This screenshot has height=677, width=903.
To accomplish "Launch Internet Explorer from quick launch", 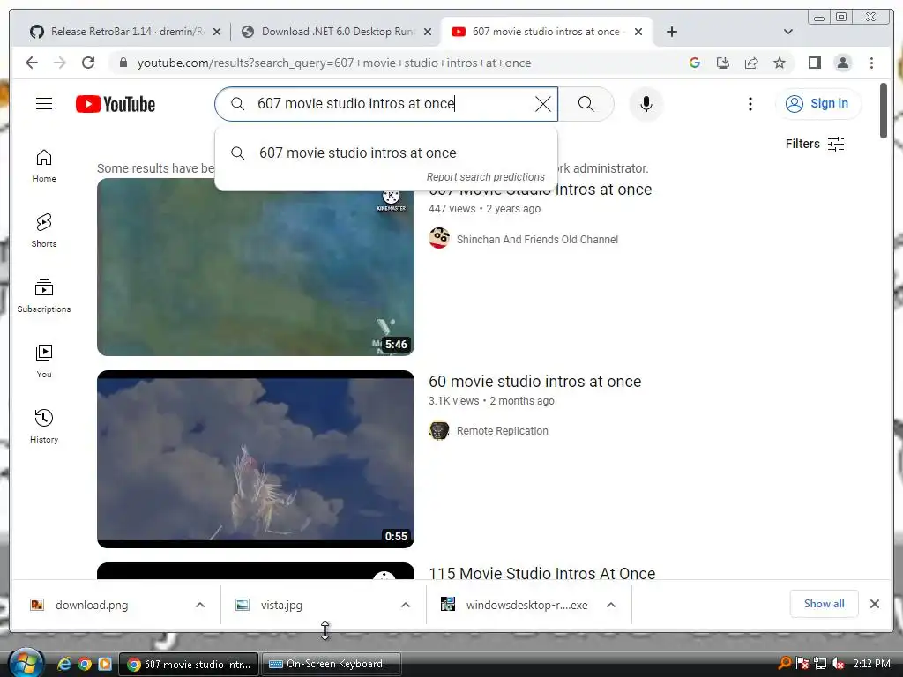I will (63, 664).
